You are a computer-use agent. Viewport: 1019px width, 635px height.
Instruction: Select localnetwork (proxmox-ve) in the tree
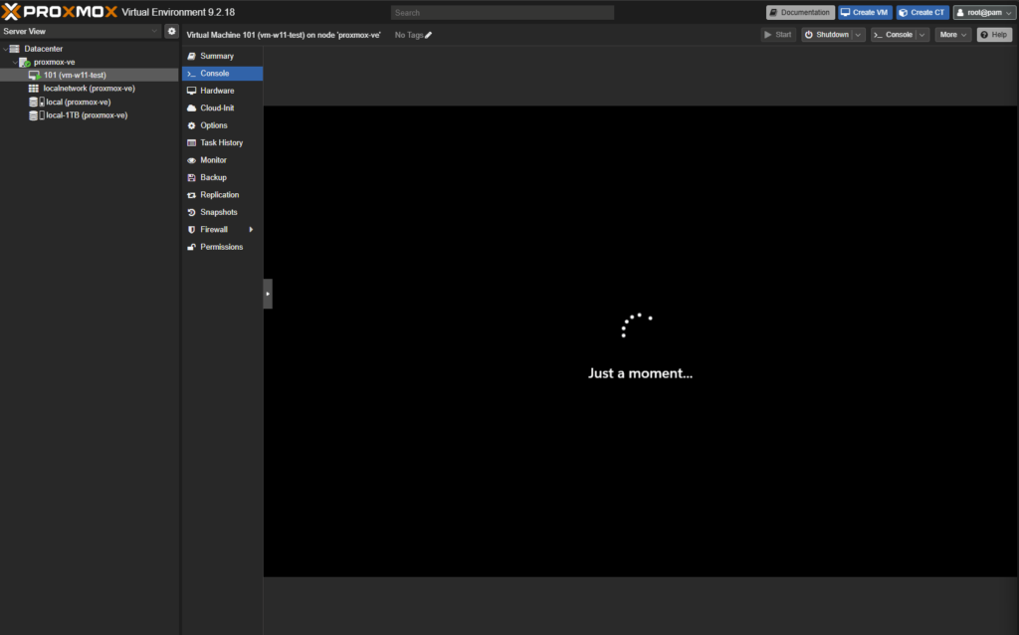[89, 89]
